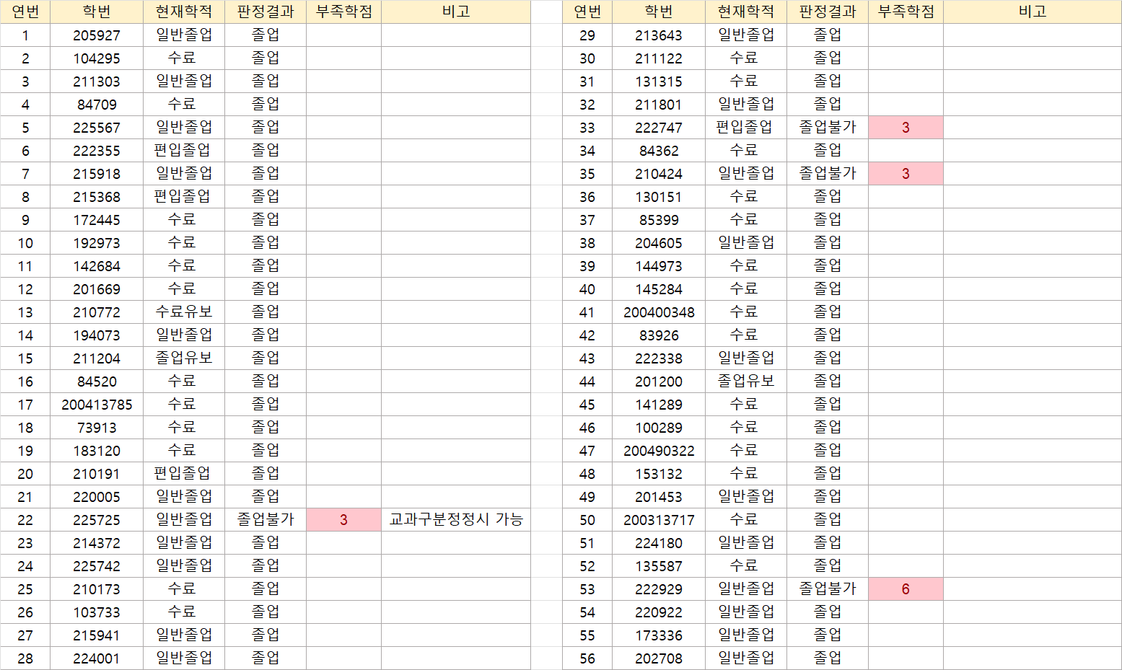Select the right 비고 header cell
This screenshot has height=670, width=1122.
[x=1032, y=12]
